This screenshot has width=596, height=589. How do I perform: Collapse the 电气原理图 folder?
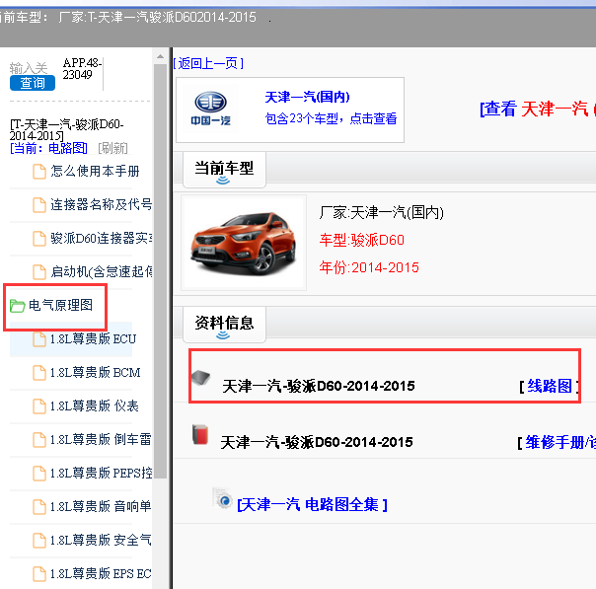click(x=60, y=305)
